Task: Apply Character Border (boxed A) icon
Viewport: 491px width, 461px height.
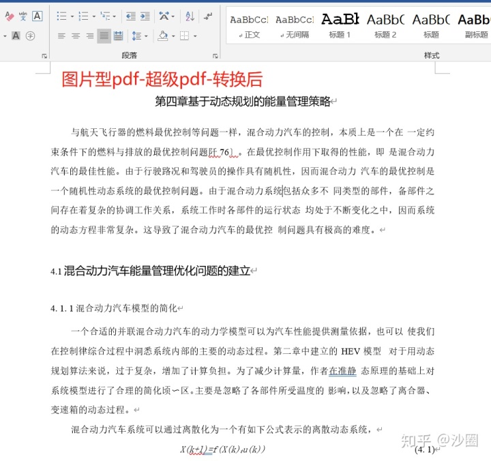Action: click(x=38, y=16)
